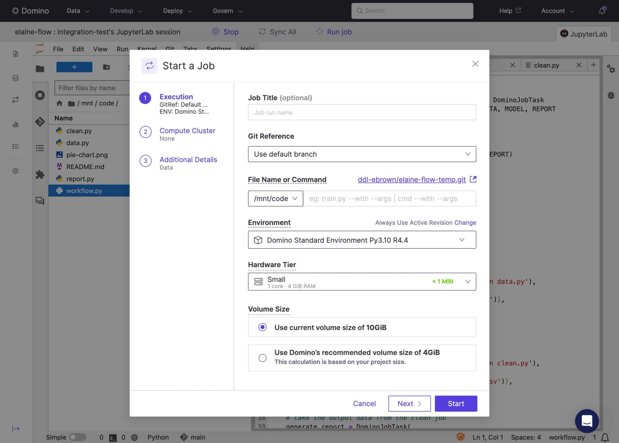619x443 pixels.
Task: Open the Hardware Tier Small dropdown
Action: click(x=362, y=282)
